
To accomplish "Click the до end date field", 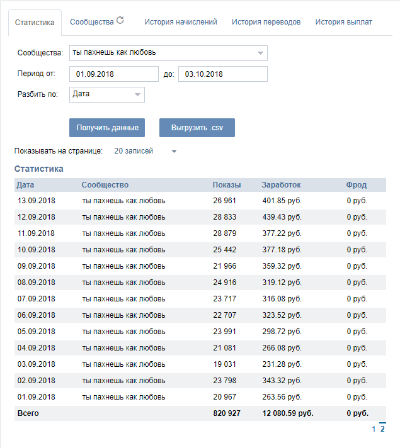I will [x=223, y=74].
